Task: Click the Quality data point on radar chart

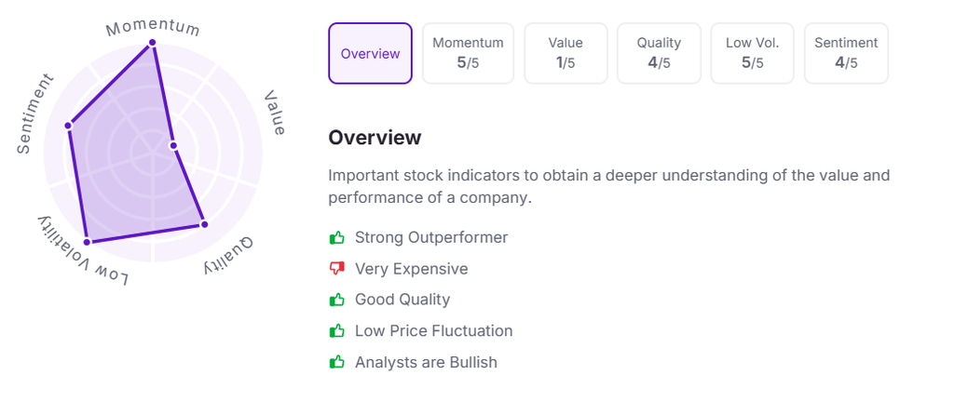Action: click(x=205, y=224)
